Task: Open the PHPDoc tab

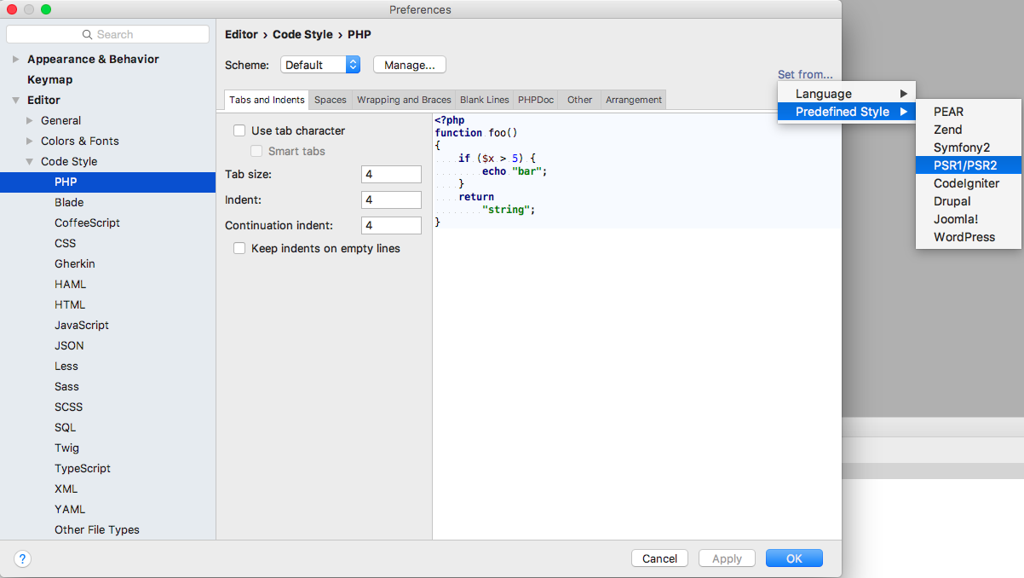Action: 535,100
